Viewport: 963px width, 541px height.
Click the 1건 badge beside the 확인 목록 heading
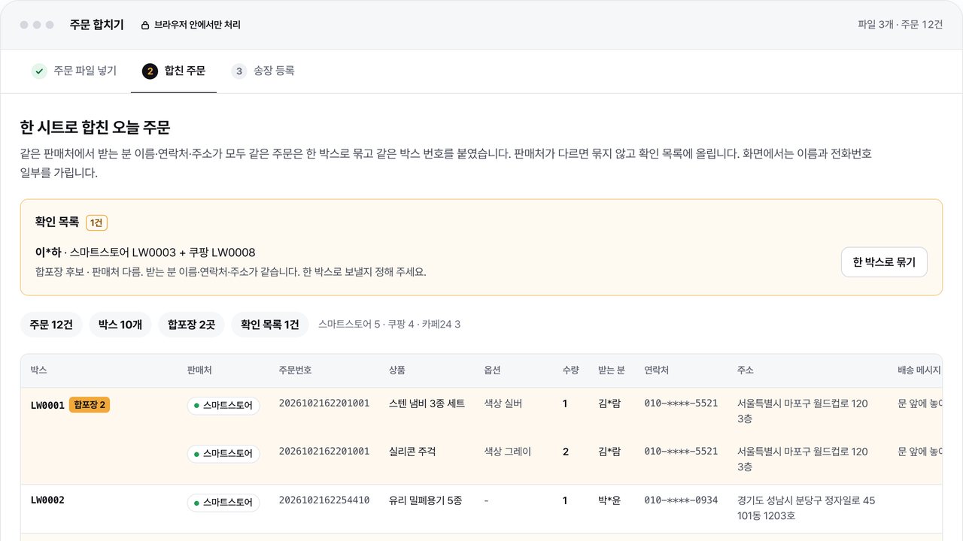(x=97, y=222)
